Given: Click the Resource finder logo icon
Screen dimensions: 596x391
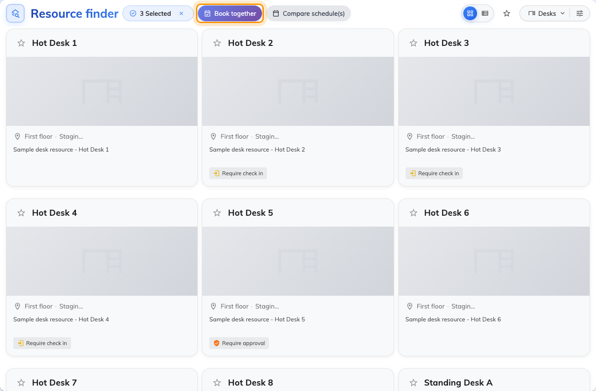Looking at the screenshot, I should coord(15,13).
